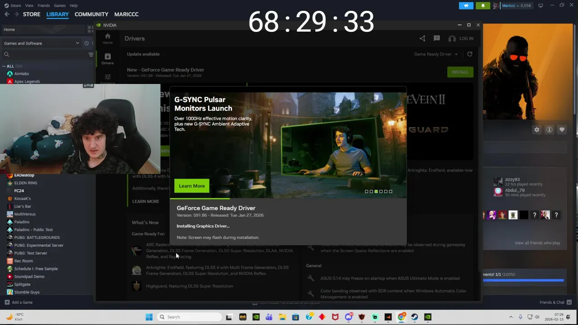Image resolution: width=578 pixels, height=325 pixels.
Task: Select FC24 in the library list
Action: [x=19, y=191]
